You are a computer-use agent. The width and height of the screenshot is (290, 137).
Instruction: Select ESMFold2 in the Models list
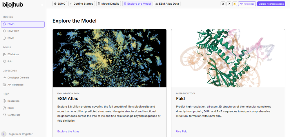pos(23,31)
